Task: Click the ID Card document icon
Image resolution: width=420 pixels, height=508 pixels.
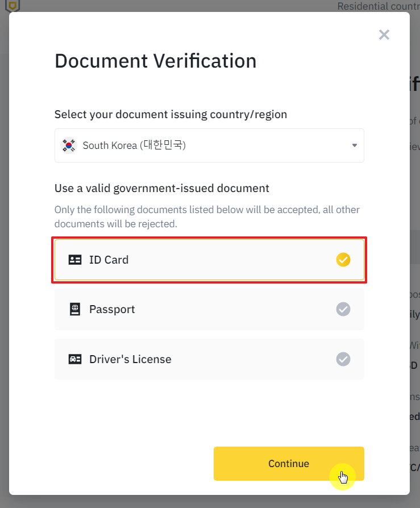Action: (75, 260)
